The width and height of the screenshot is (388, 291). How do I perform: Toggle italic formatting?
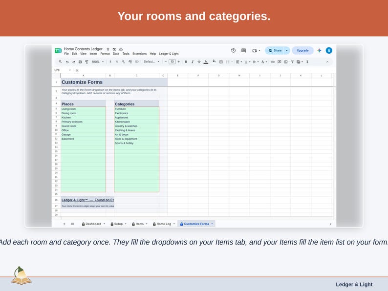click(192, 62)
